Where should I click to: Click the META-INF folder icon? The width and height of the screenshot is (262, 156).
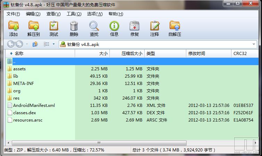pos(10,83)
